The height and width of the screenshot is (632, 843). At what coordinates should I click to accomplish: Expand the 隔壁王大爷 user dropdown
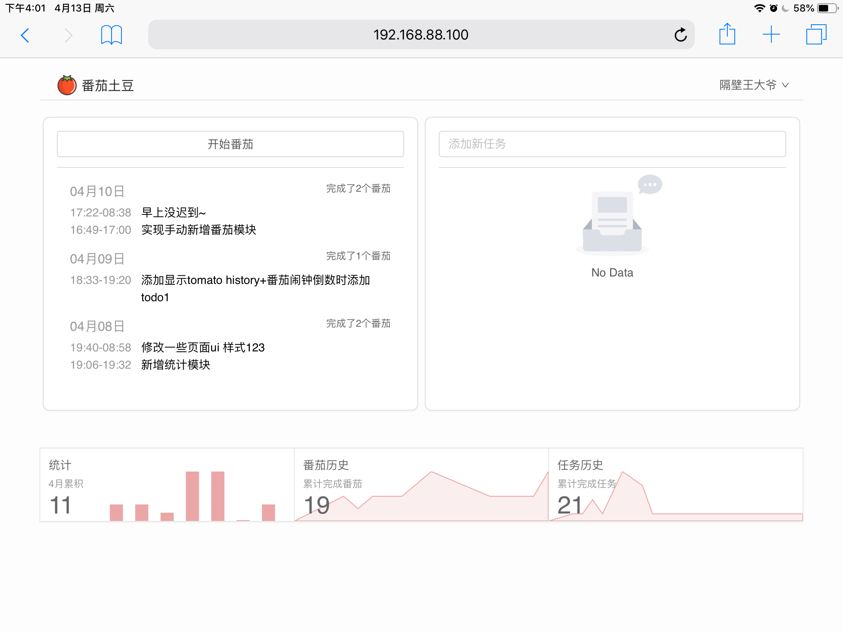point(754,85)
